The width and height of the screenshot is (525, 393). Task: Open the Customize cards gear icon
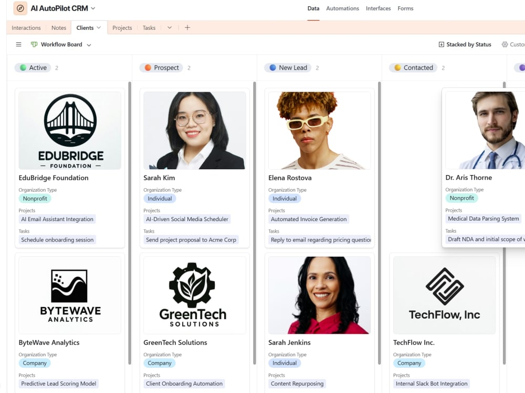[x=505, y=45]
